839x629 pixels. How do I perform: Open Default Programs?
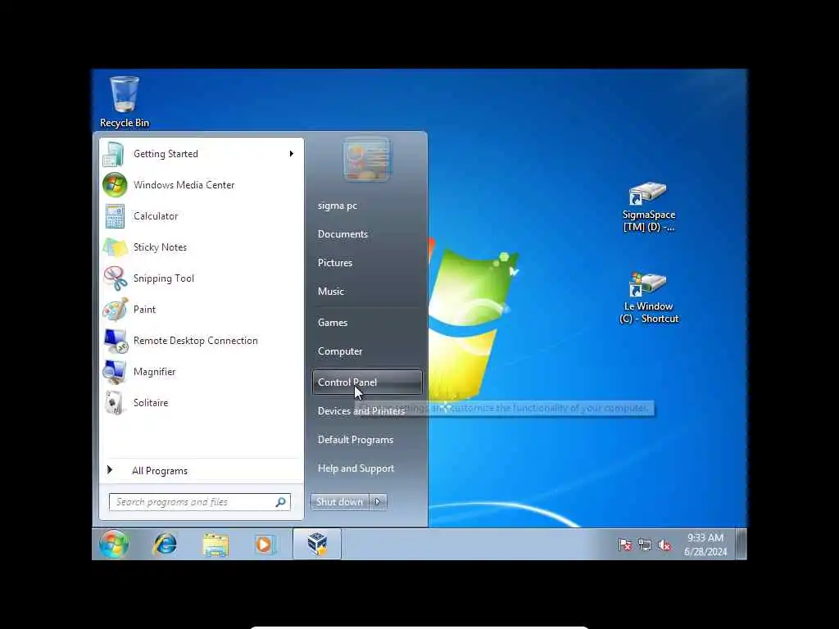(x=356, y=440)
